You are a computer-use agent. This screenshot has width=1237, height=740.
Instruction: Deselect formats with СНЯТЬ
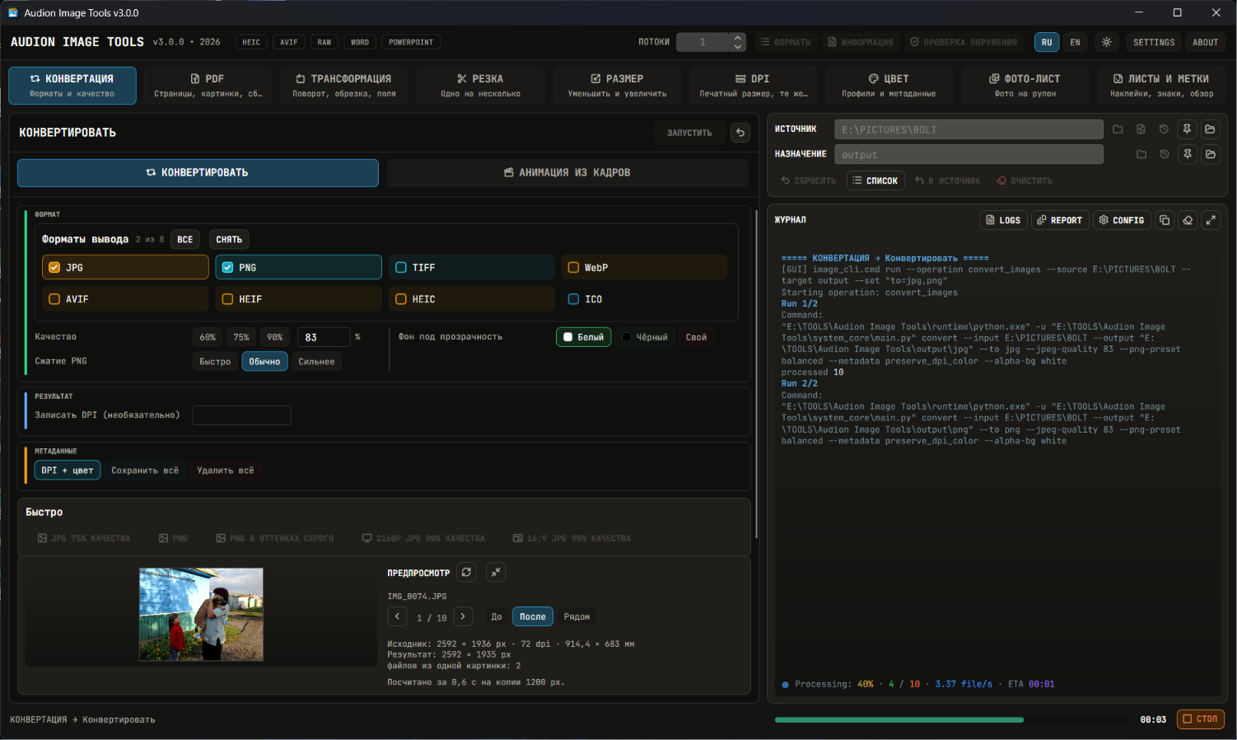[229, 240]
